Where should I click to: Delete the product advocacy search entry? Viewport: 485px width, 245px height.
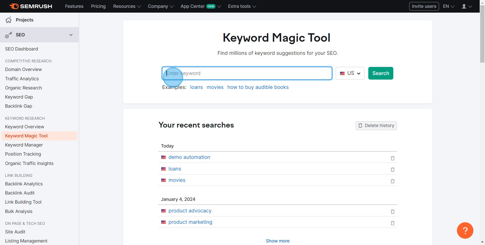click(393, 211)
